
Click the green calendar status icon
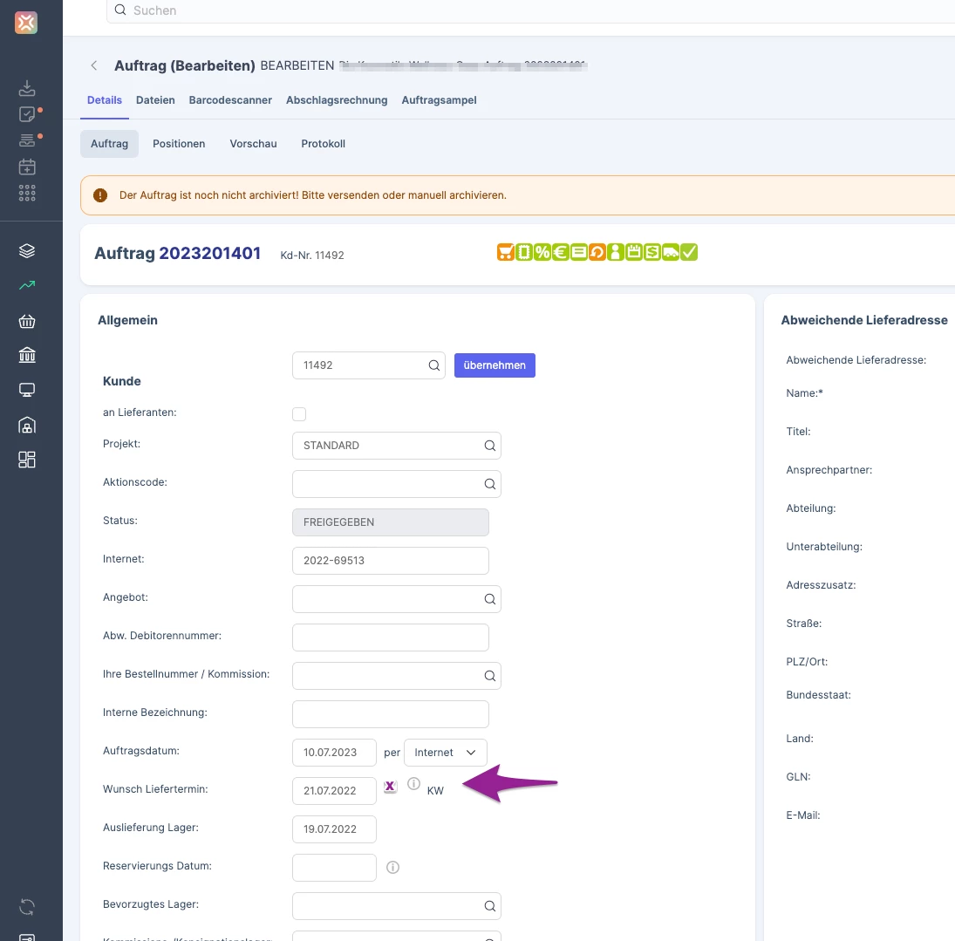coord(633,252)
